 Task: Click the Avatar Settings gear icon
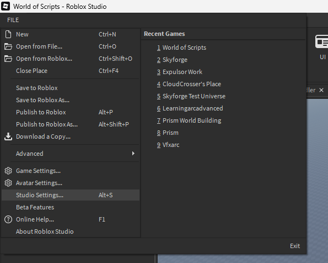[x=8, y=183]
